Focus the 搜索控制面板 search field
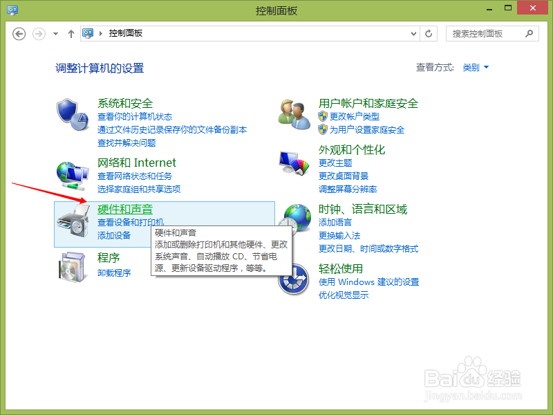 (x=492, y=33)
